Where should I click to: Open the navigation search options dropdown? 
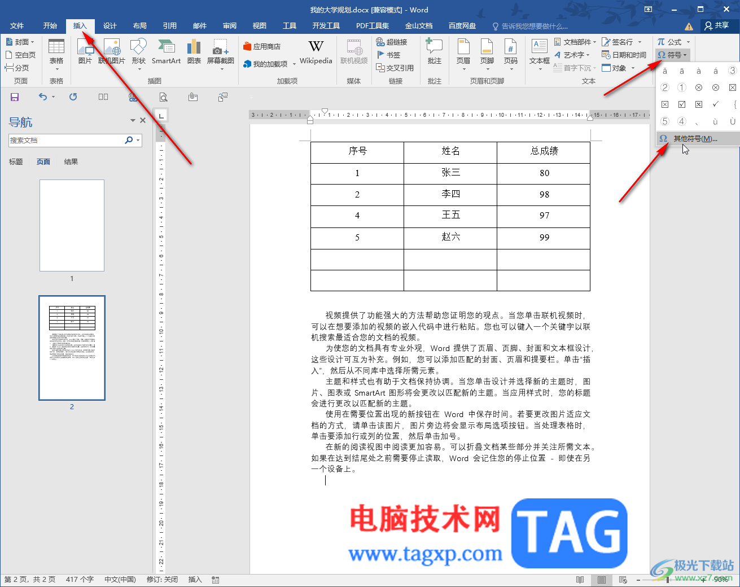138,140
